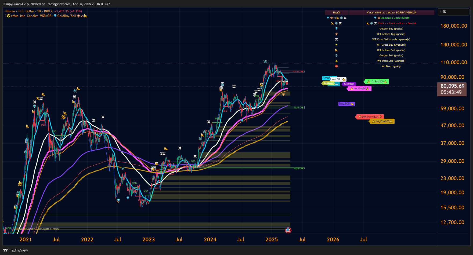
Task: Click the 15,500.00 price axis label
Action: [452, 207]
